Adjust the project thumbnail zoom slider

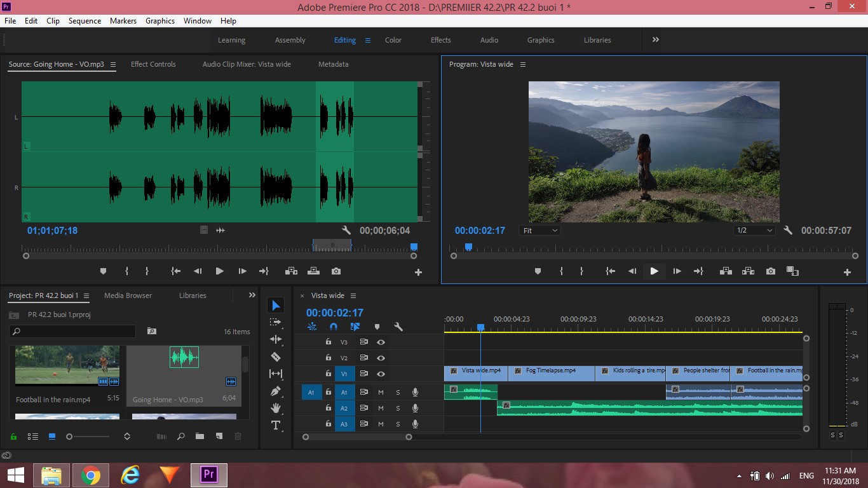[x=89, y=437]
